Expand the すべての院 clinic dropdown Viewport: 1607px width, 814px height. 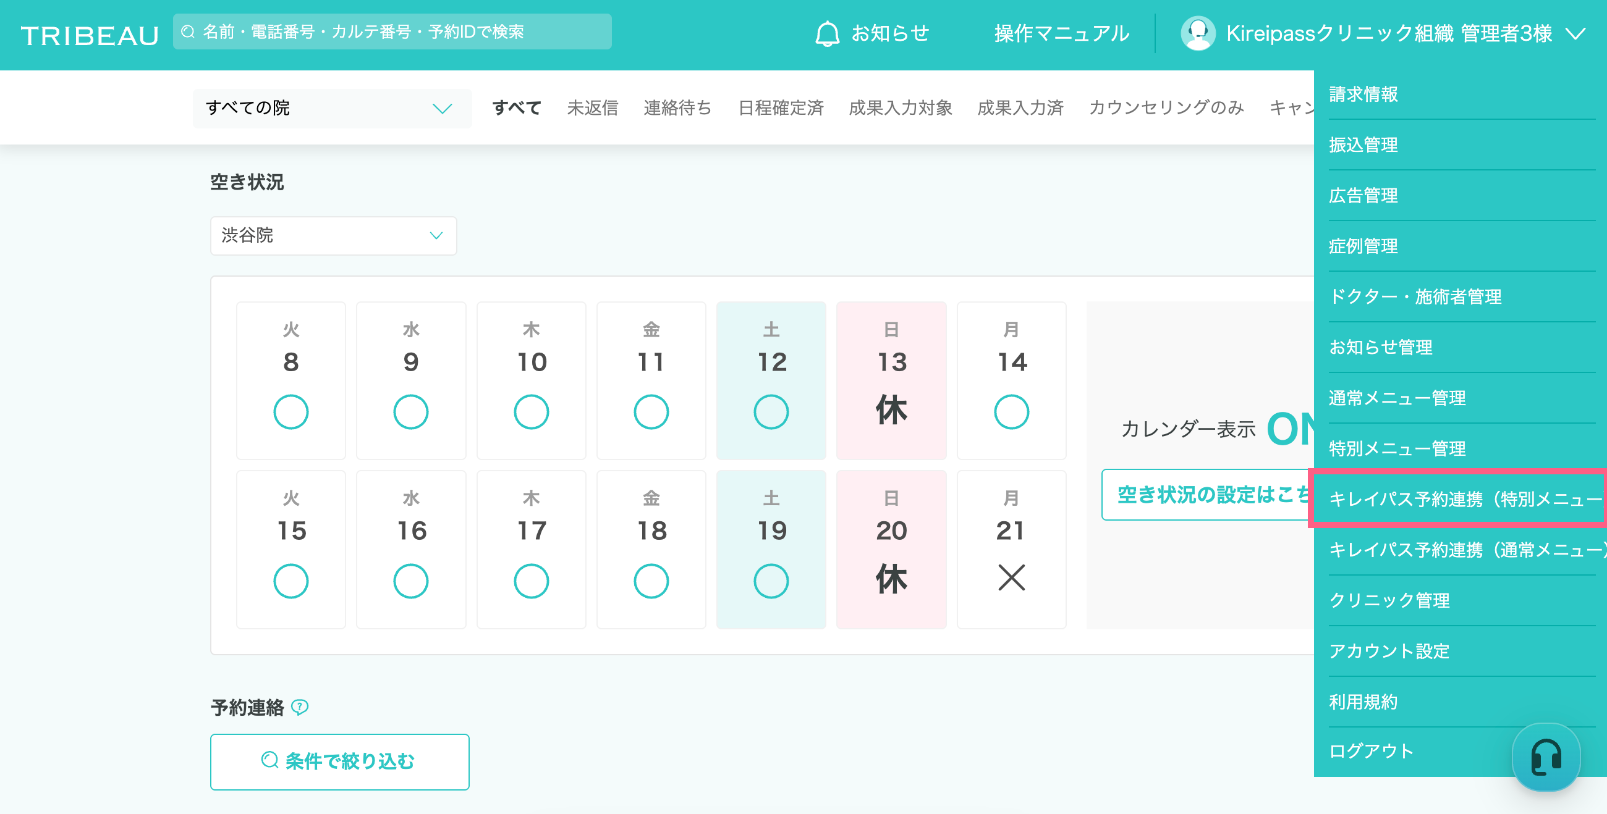(x=332, y=109)
